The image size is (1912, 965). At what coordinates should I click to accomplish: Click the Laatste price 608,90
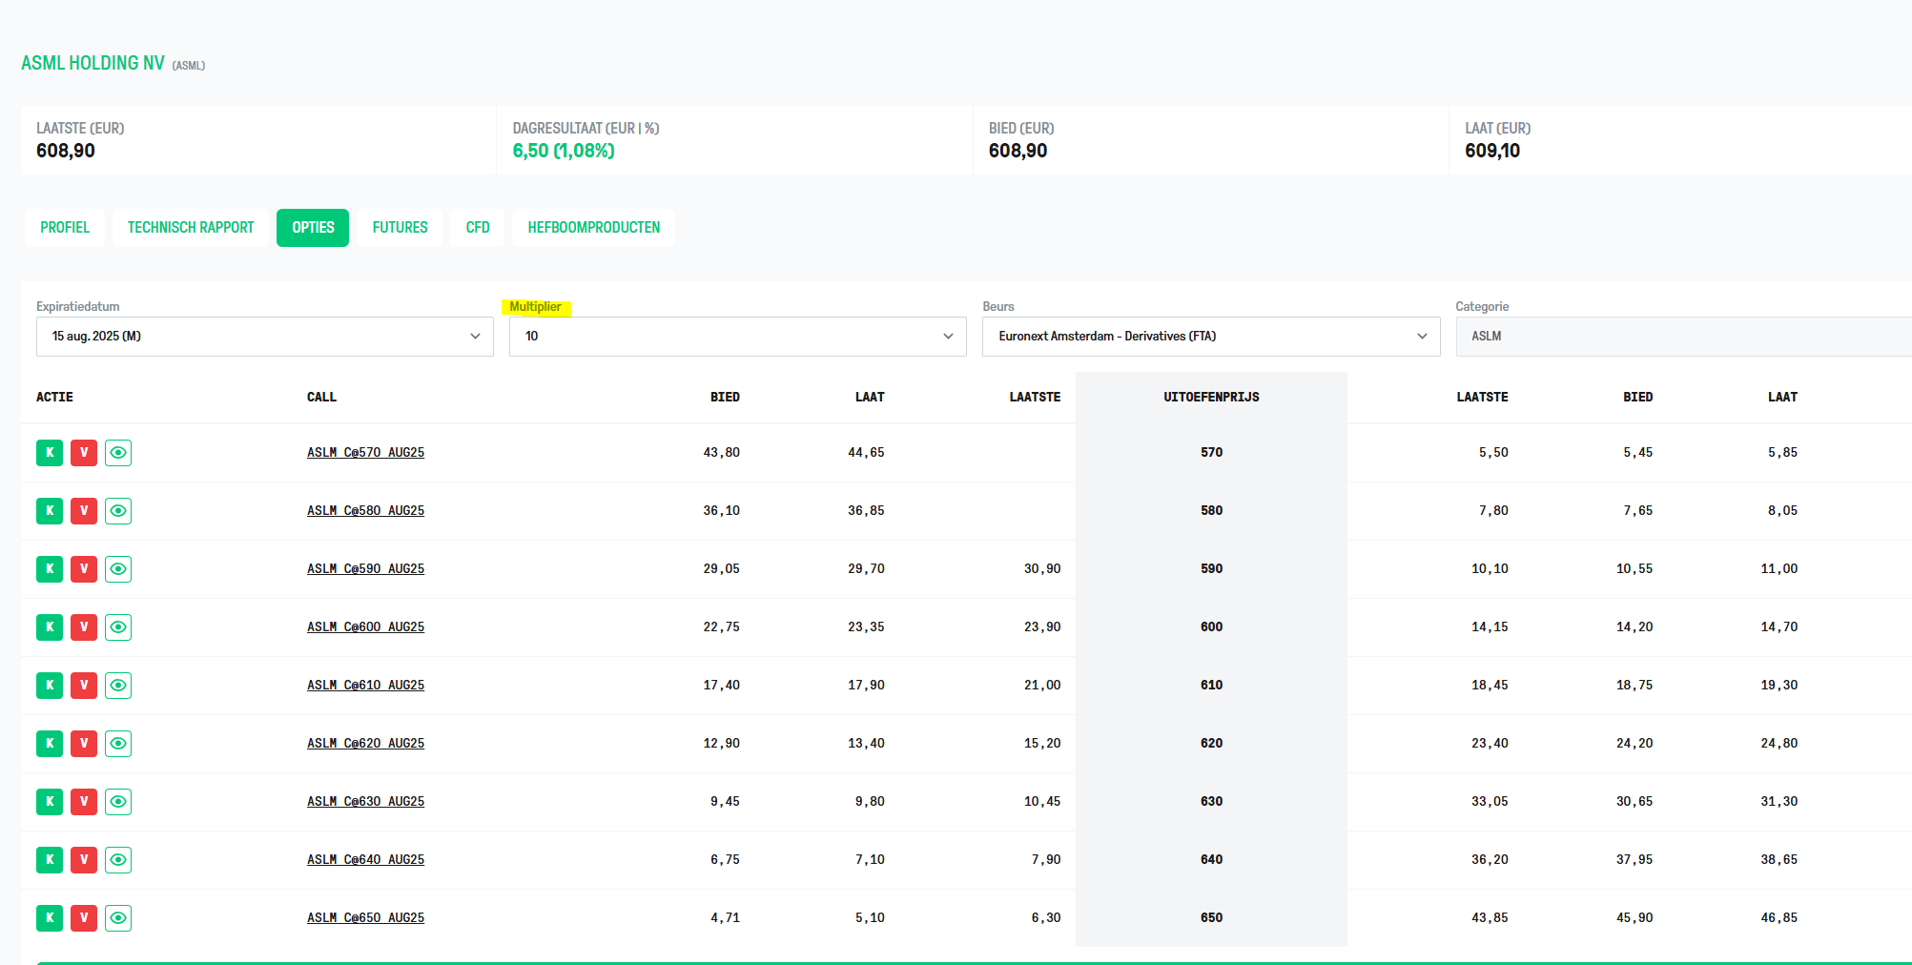pyautogui.click(x=66, y=151)
